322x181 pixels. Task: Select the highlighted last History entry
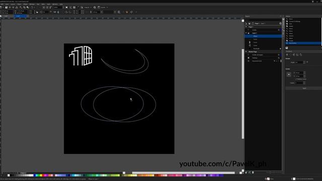click(303, 43)
